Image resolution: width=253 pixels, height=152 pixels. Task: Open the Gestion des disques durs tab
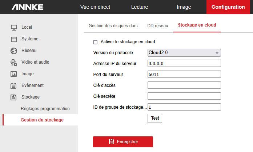(x=113, y=25)
